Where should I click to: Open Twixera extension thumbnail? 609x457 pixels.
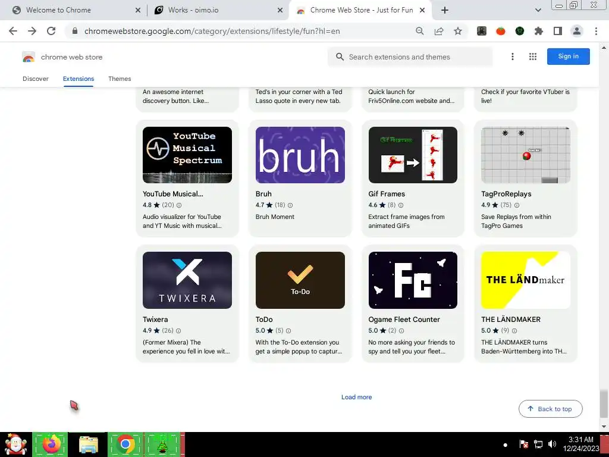[x=187, y=280]
